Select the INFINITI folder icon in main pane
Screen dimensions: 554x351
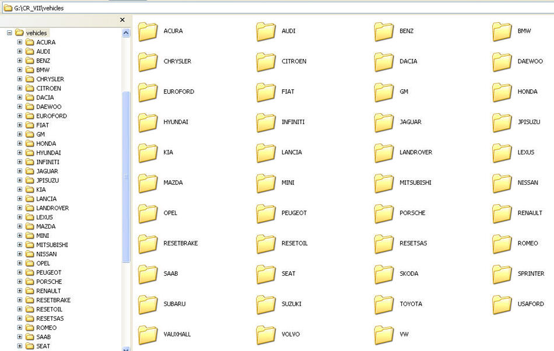click(x=266, y=123)
